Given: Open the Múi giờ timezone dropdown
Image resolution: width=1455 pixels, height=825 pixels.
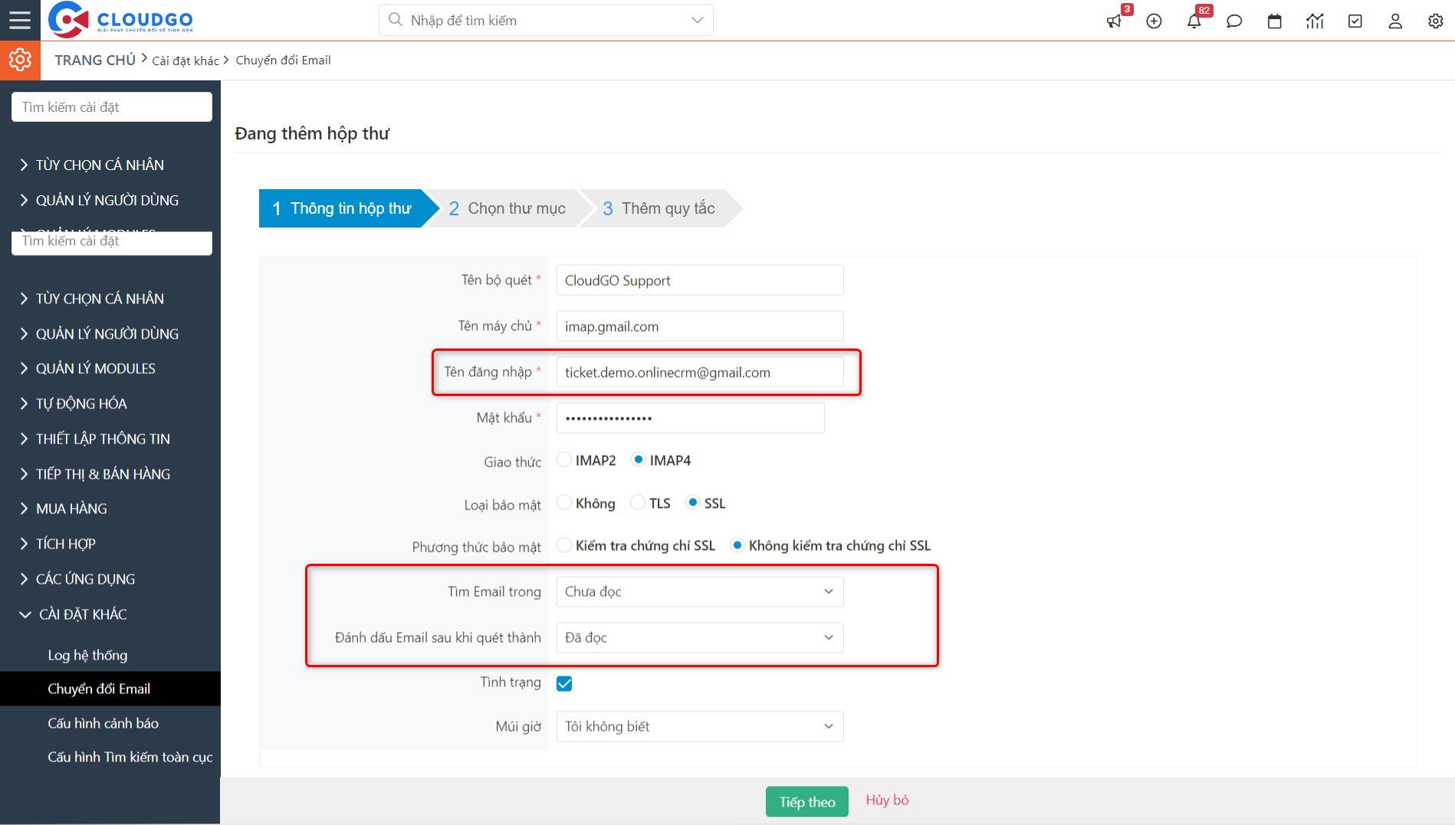Looking at the screenshot, I should 699,726.
